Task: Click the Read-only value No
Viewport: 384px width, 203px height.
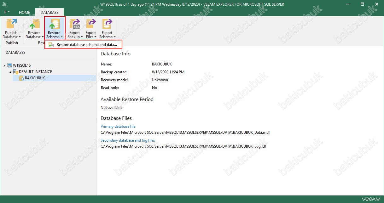Action: click(x=154, y=88)
